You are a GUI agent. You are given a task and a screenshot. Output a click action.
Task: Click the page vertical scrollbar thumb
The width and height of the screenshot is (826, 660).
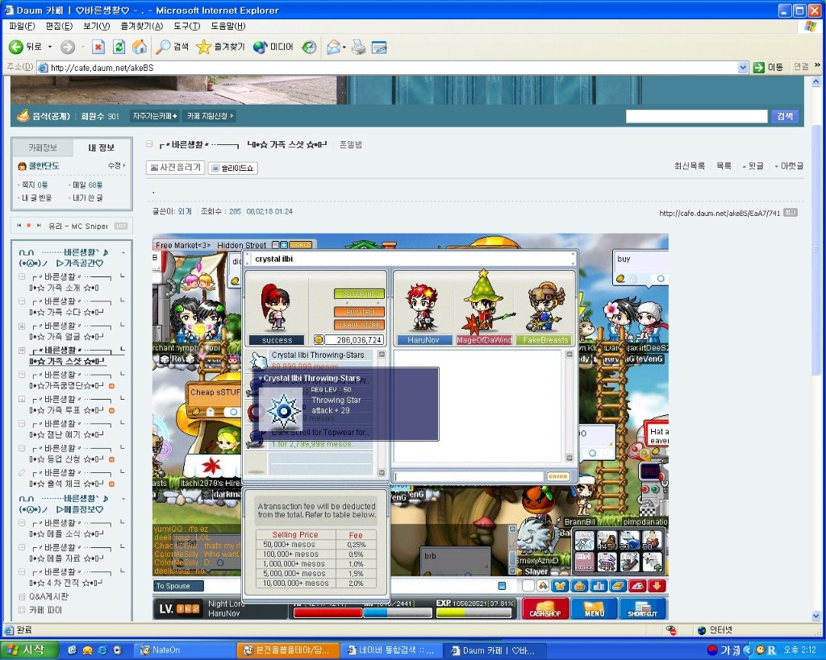coord(816,250)
